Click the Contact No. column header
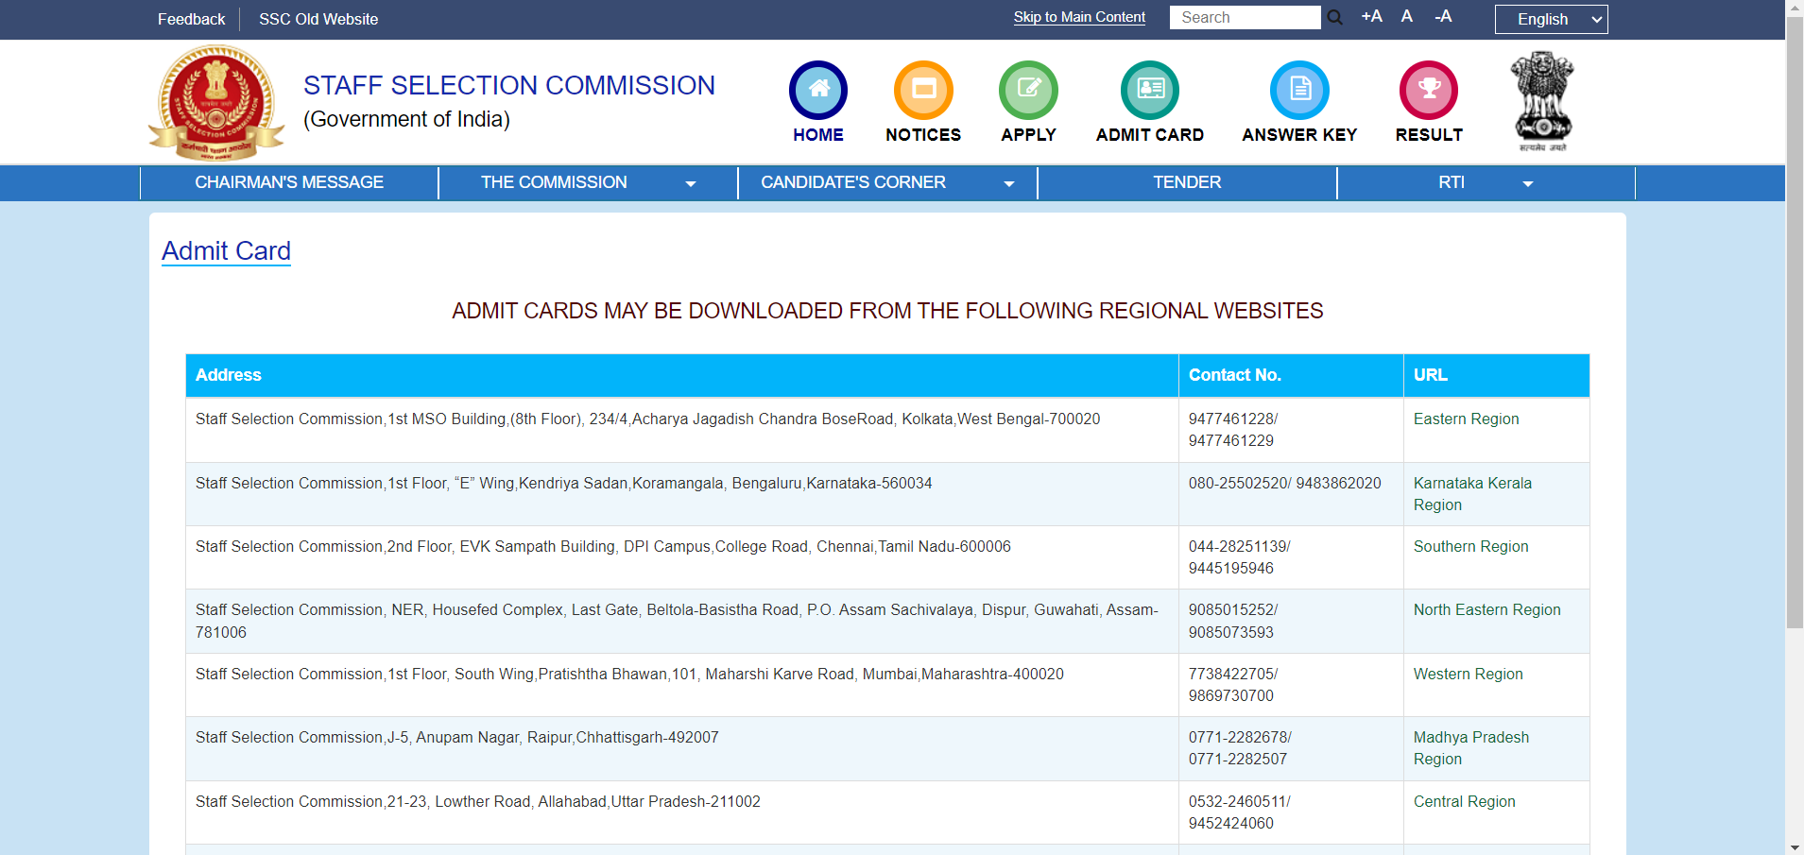Image resolution: width=1804 pixels, height=855 pixels. [1291, 375]
